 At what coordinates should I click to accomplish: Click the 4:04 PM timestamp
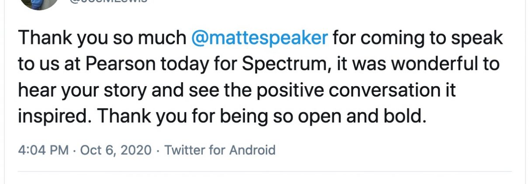pos(43,150)
